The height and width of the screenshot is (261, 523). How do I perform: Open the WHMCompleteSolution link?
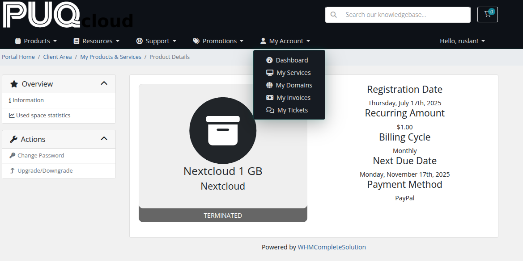point(332,247)
